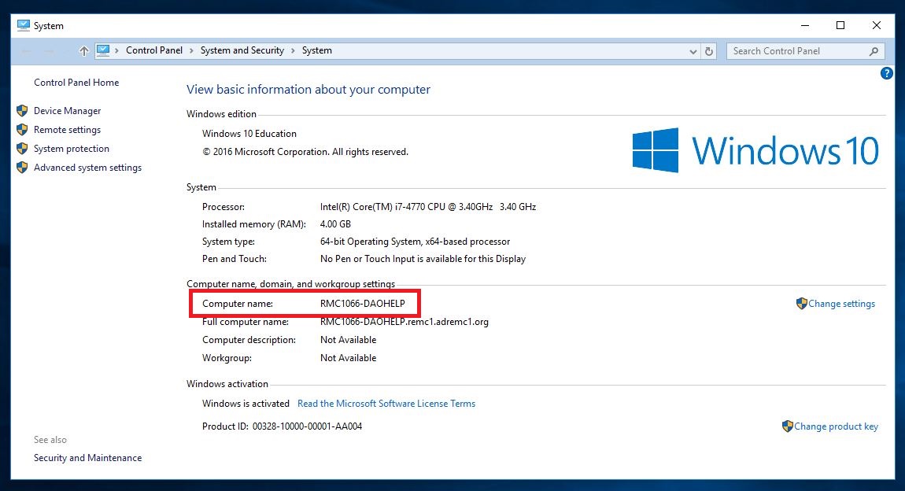905x491 pixels.
Task: Click the View basic information heading
Action: [308, 90]
